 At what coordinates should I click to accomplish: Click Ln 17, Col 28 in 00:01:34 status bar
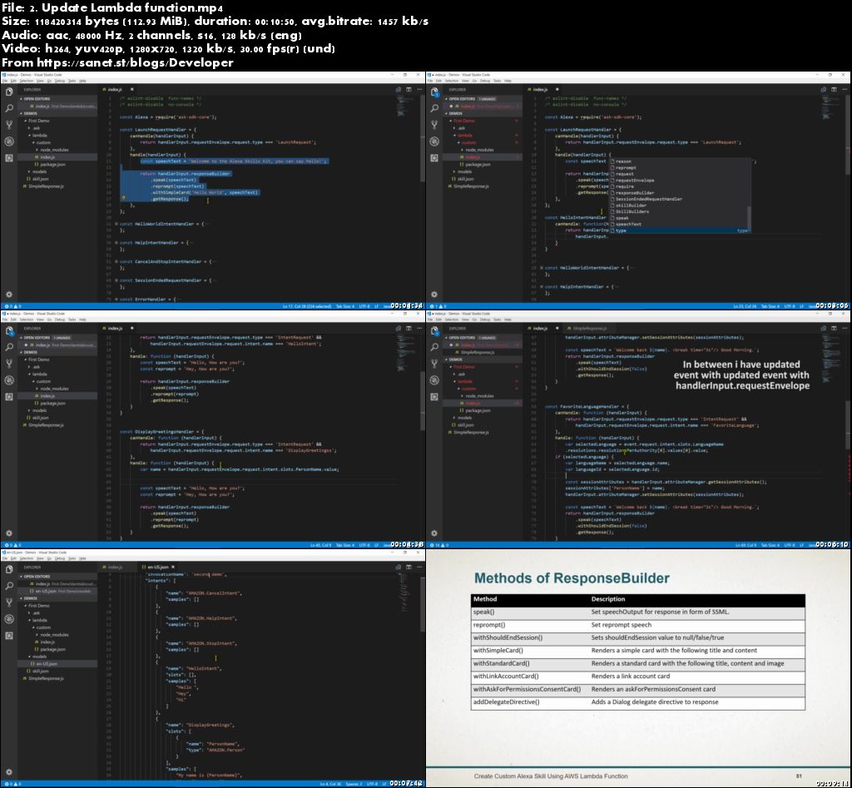[x=306, y=306]
